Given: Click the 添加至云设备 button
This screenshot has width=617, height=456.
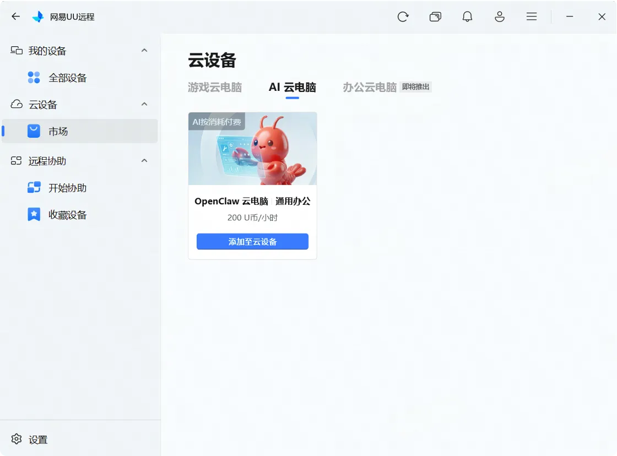Looking at the screenshot, I should point(252,242).
